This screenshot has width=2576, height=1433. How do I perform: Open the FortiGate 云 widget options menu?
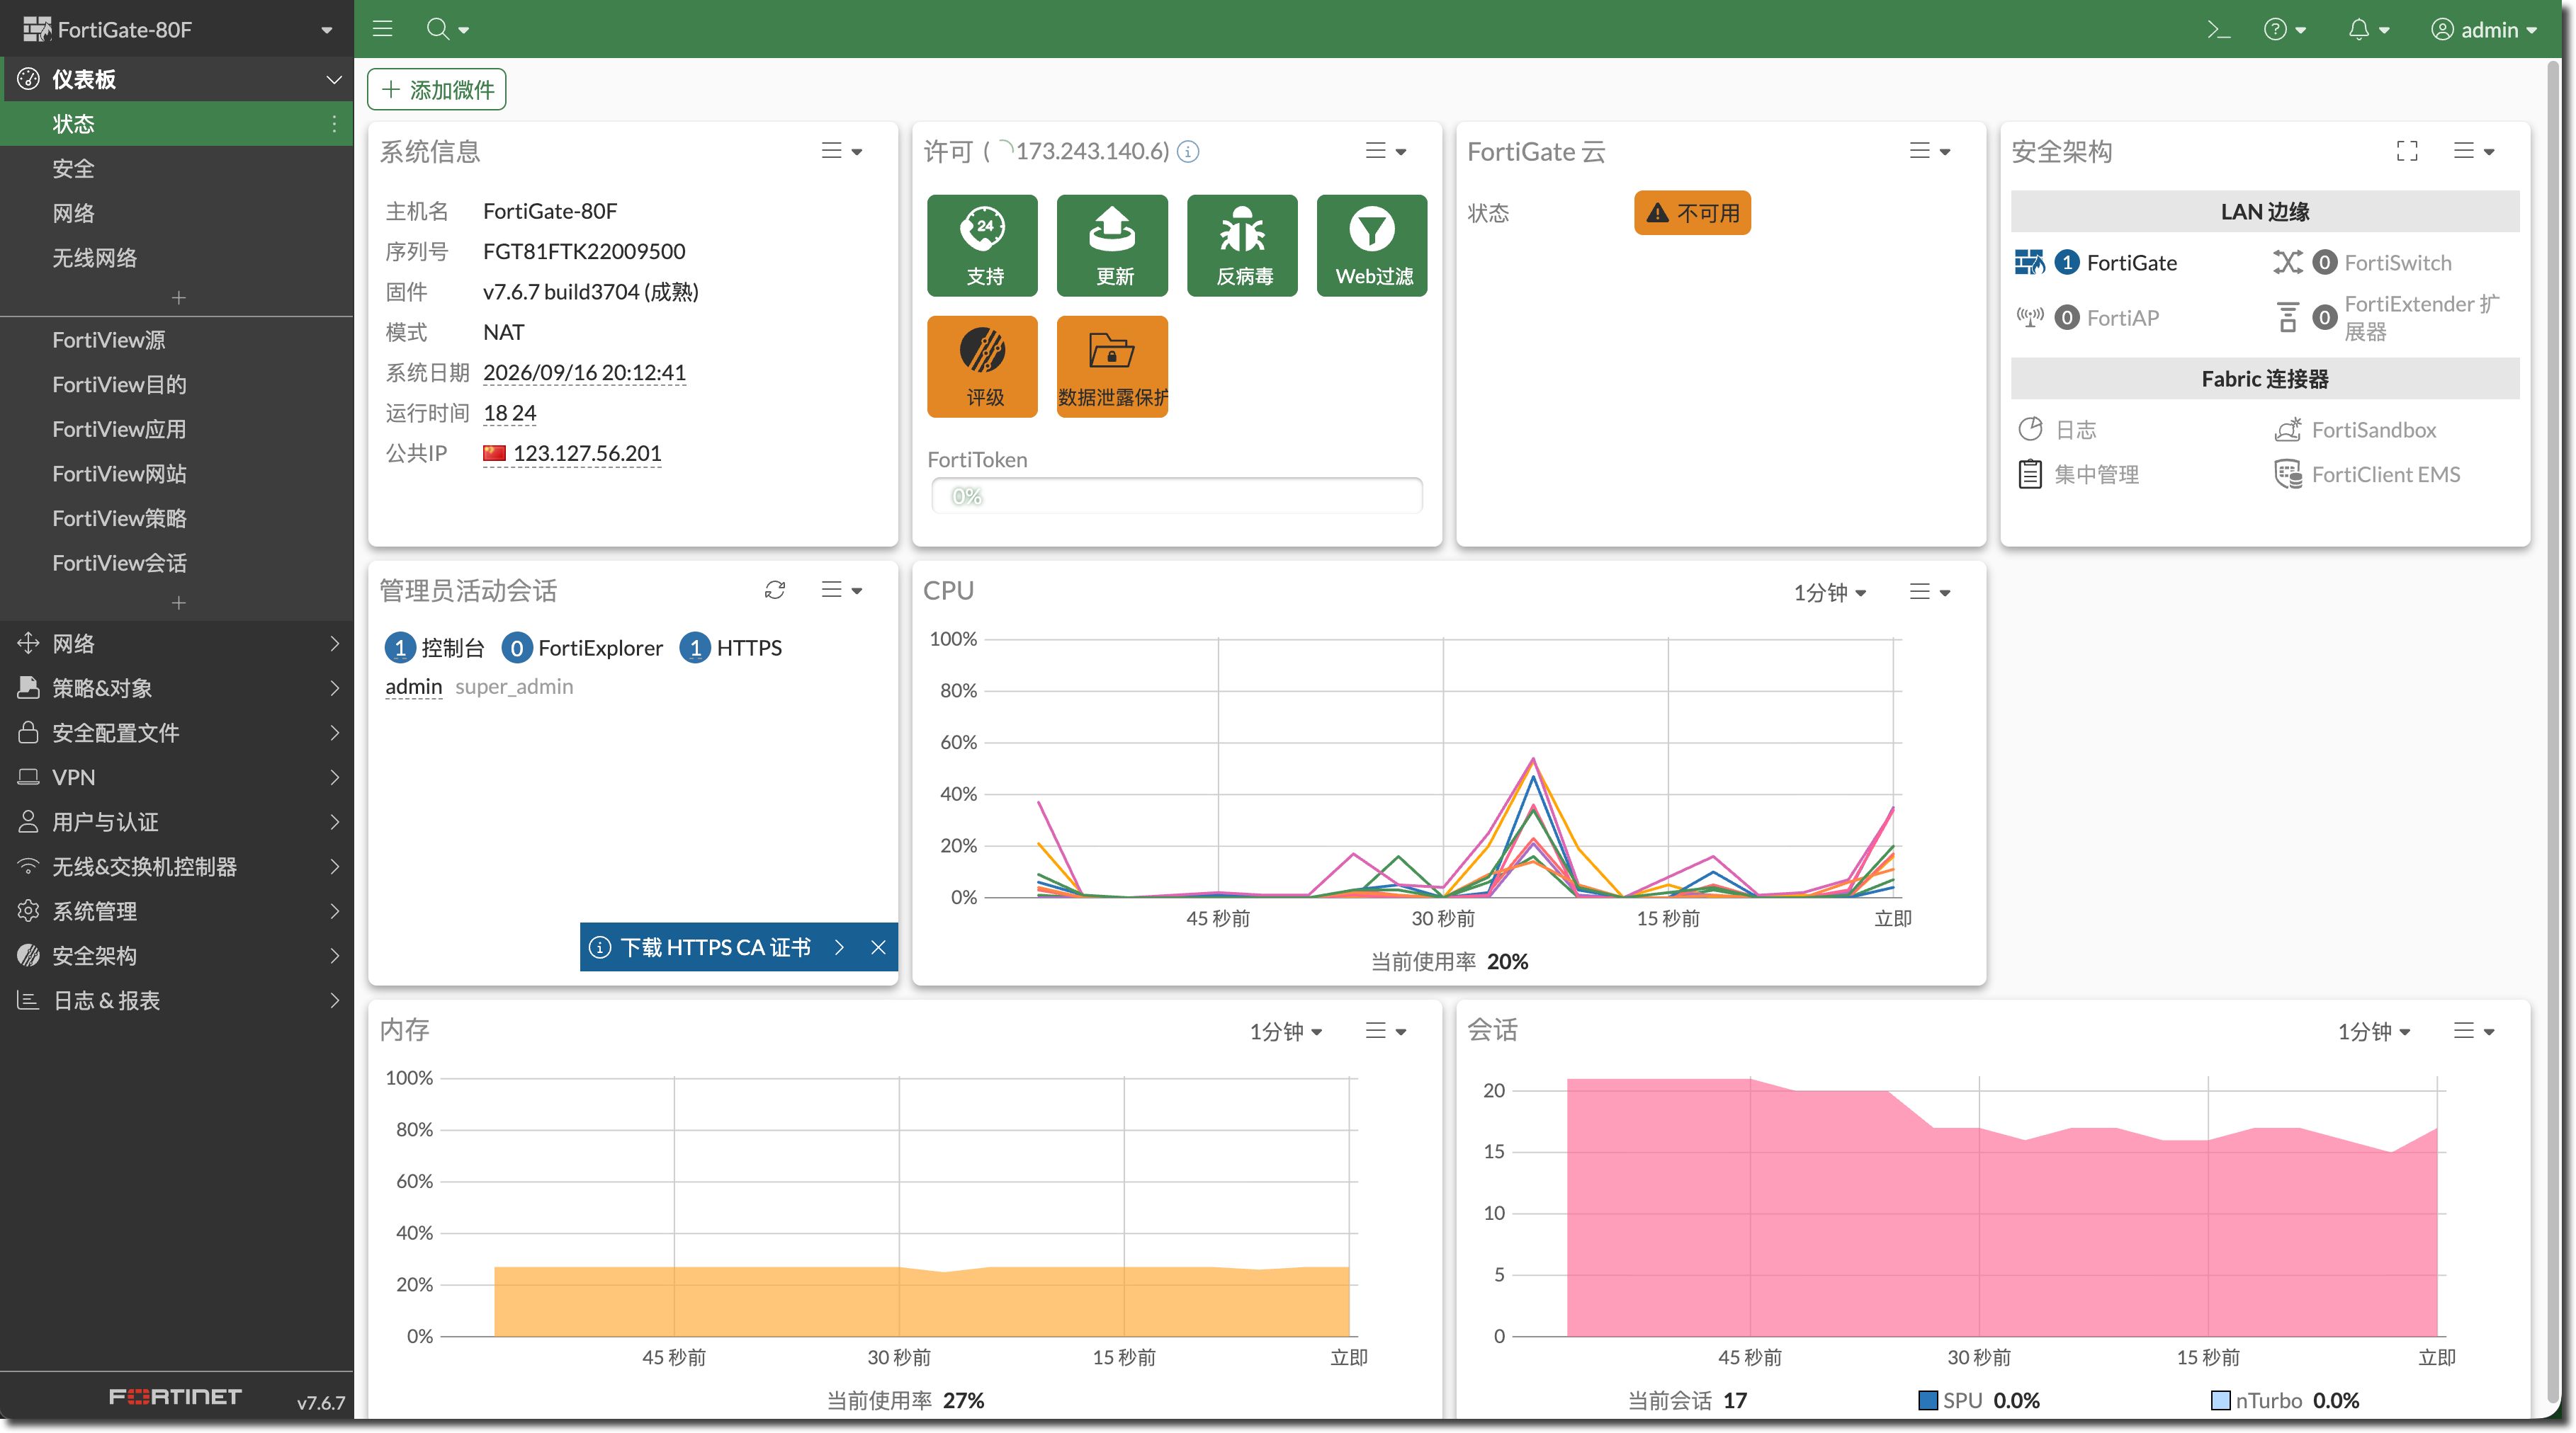pyautogui.click(x=1929, y=151)
